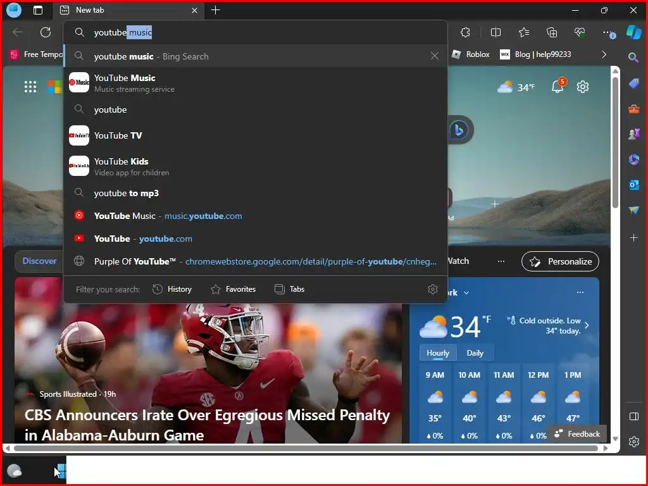The image size is (648, 486).
Task: Click the Bing chat round icon
Action: point(459,130)
